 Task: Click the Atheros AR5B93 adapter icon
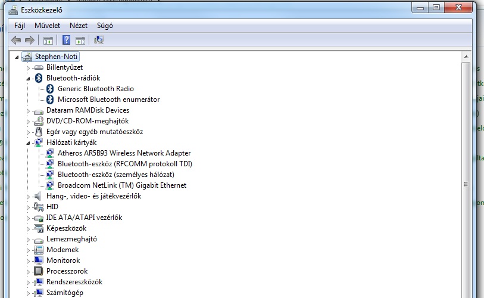(x=49, y=153)
